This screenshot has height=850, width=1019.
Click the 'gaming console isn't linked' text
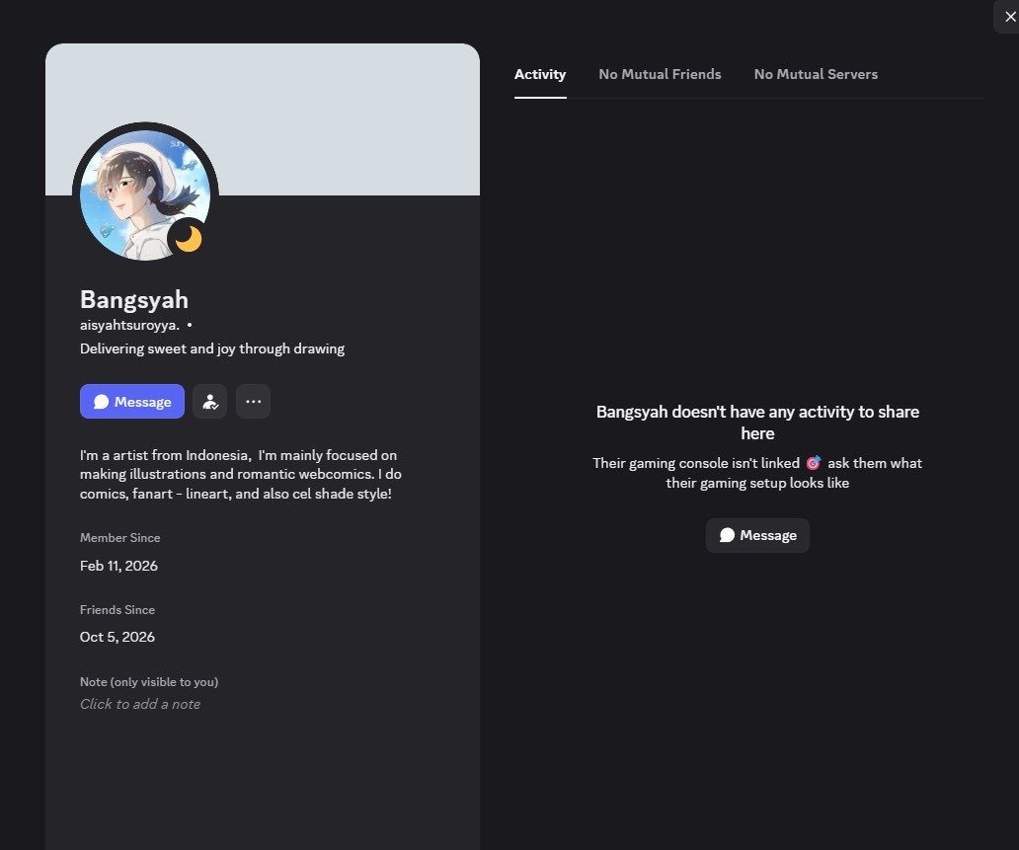(757, 473)
